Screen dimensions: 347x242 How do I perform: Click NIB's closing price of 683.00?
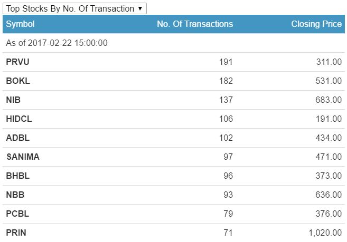point(329,100)
